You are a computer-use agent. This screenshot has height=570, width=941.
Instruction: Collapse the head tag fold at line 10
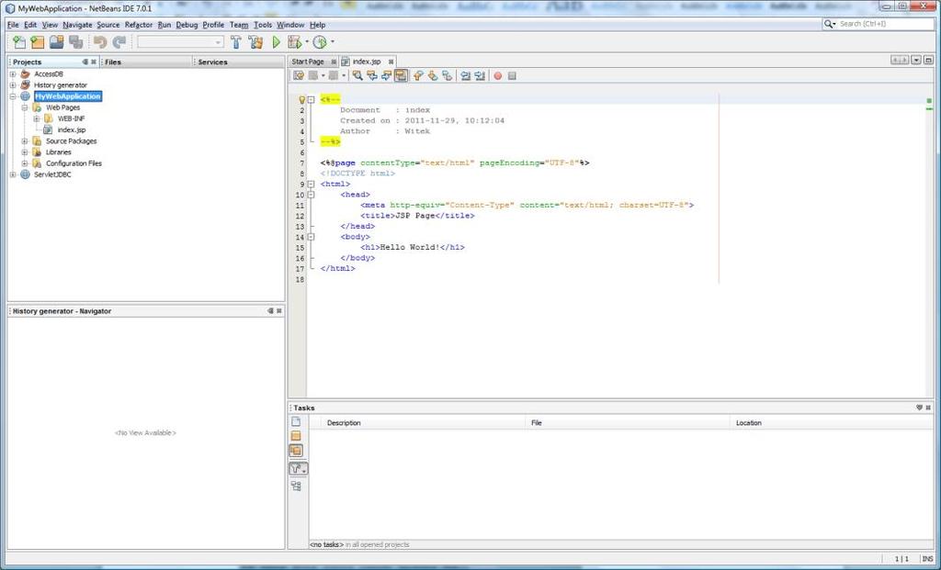click(x=311, y=195)
